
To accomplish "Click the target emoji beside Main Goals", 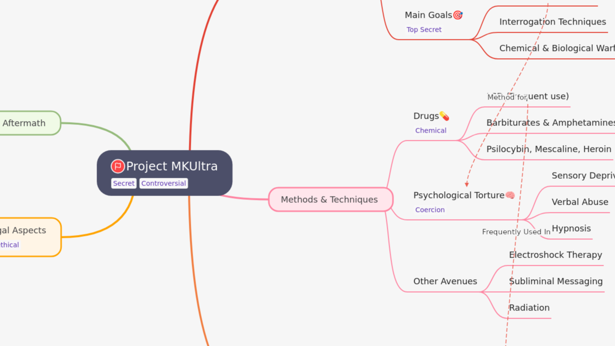I will 458,15.
